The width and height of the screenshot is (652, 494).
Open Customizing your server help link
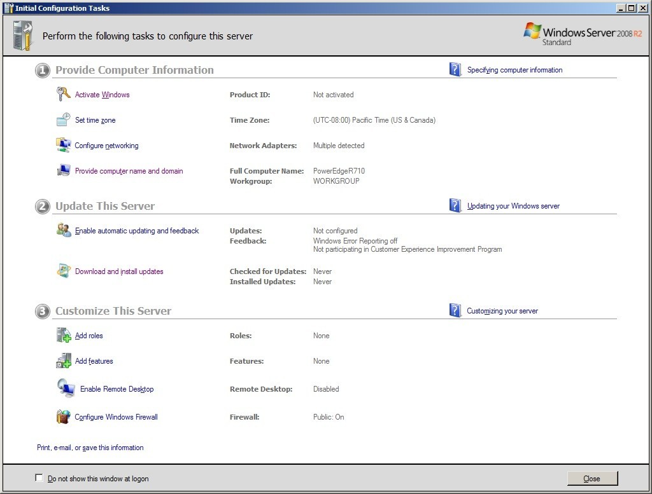502,311
